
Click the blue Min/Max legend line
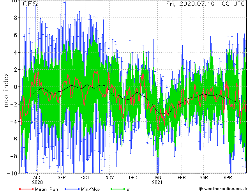tap(72, 189)
